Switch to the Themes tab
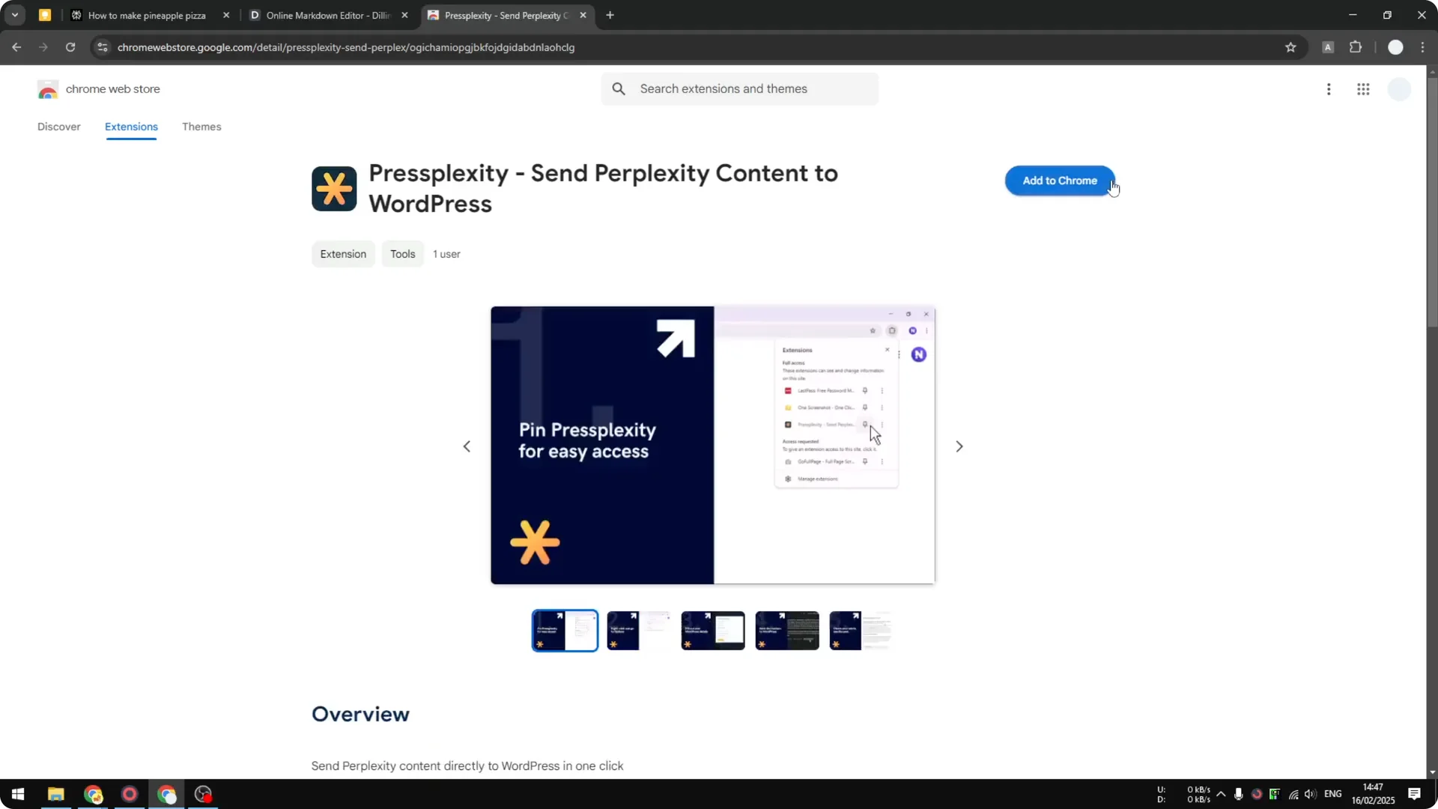This screenshot has height=809, width=1438. coord(201,127)
